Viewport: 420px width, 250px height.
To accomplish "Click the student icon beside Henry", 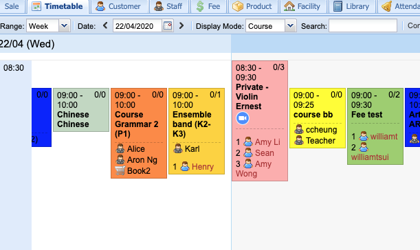I will [x=185, y=166].
